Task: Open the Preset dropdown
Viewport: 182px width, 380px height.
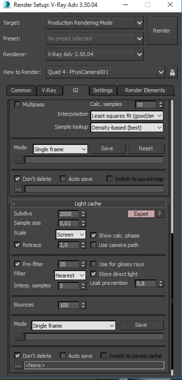Action: [x=95, y=38]
